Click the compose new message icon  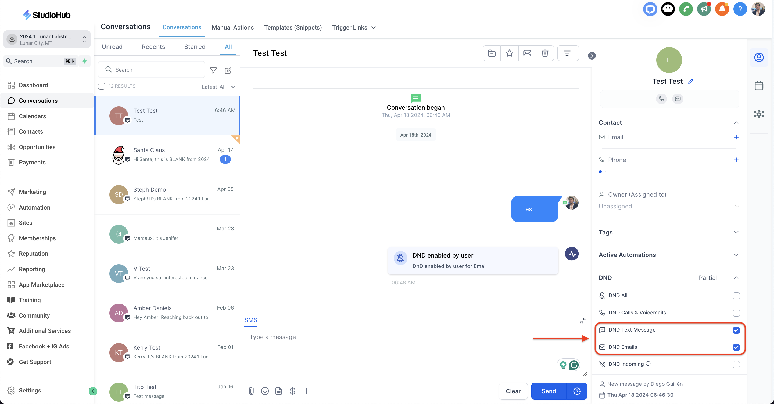[x=228, y=70]
